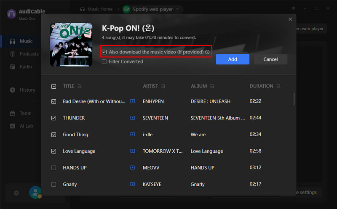Click the switch source icon after Spotify web player
Screen dimensions: 337x209
click(177, 9)
